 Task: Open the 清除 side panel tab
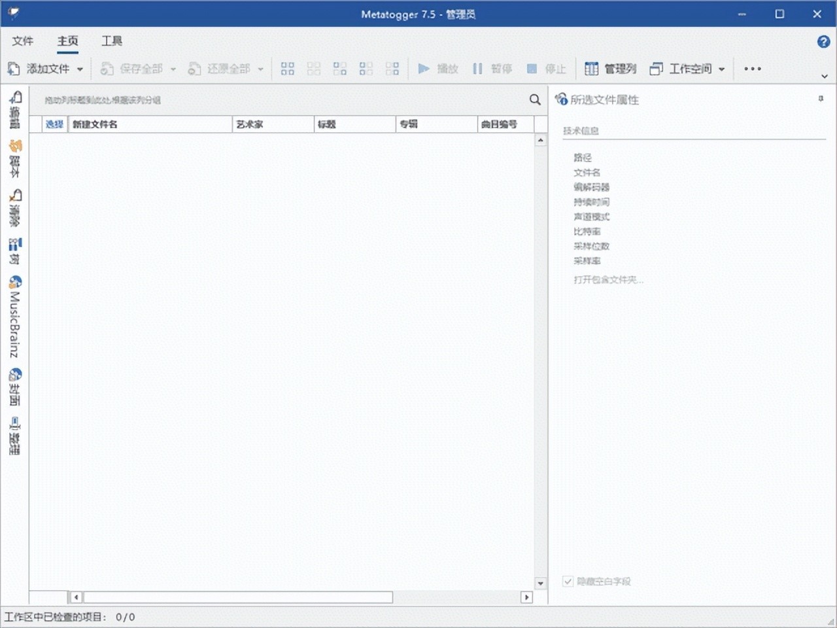point(15,207)
